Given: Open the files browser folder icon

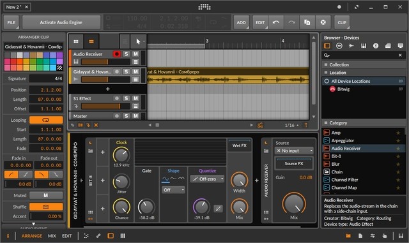Looking at the screenshot, I should tap(388, 46).
